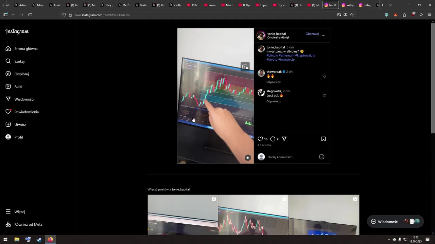The width and height of the screenshot is (435, 244).
Task: Open Utwórz new post
Action: pos(16,125)
